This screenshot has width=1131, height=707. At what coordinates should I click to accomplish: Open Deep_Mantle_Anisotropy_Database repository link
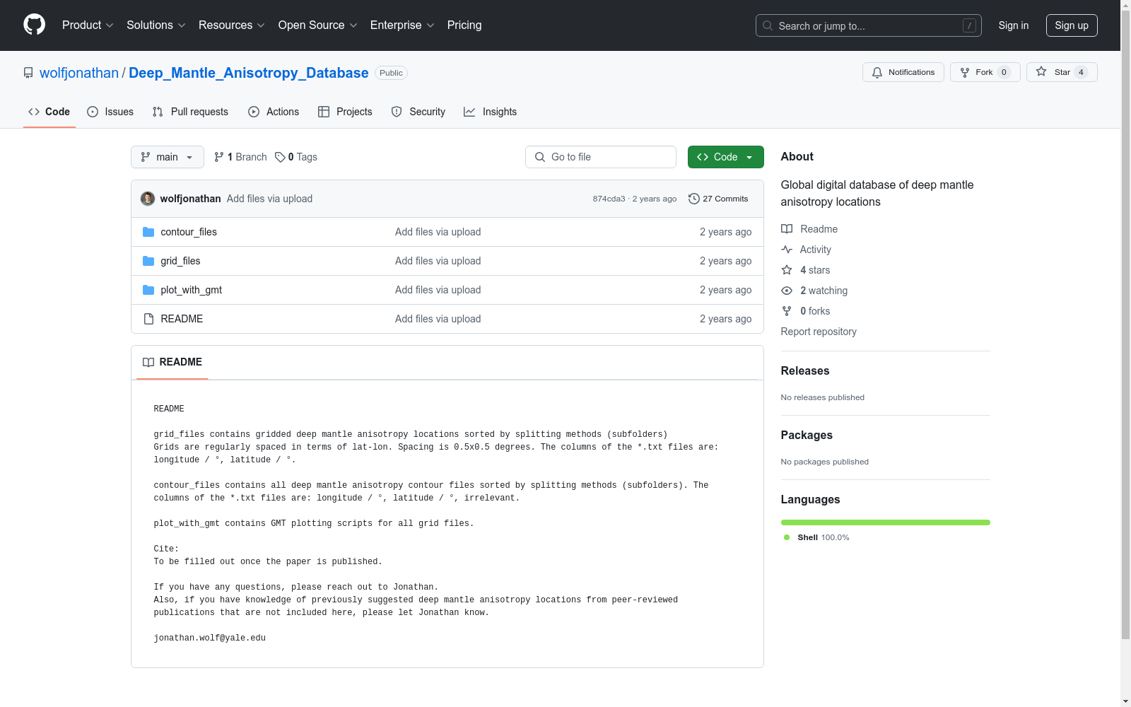click(x=249, y=73)
